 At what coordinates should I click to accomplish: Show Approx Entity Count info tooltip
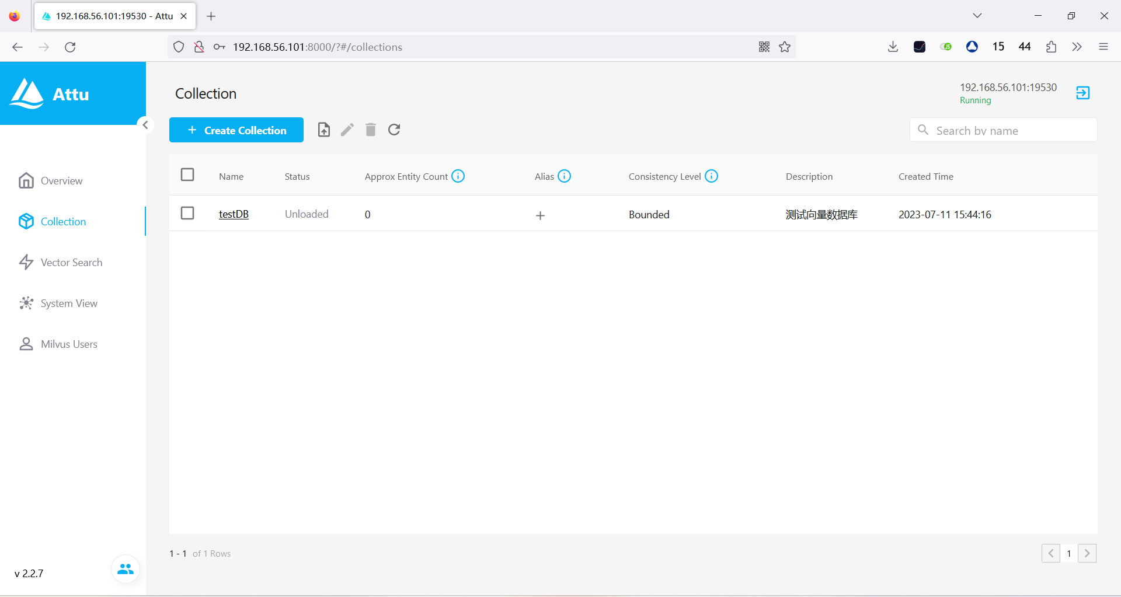coord(458,176)
